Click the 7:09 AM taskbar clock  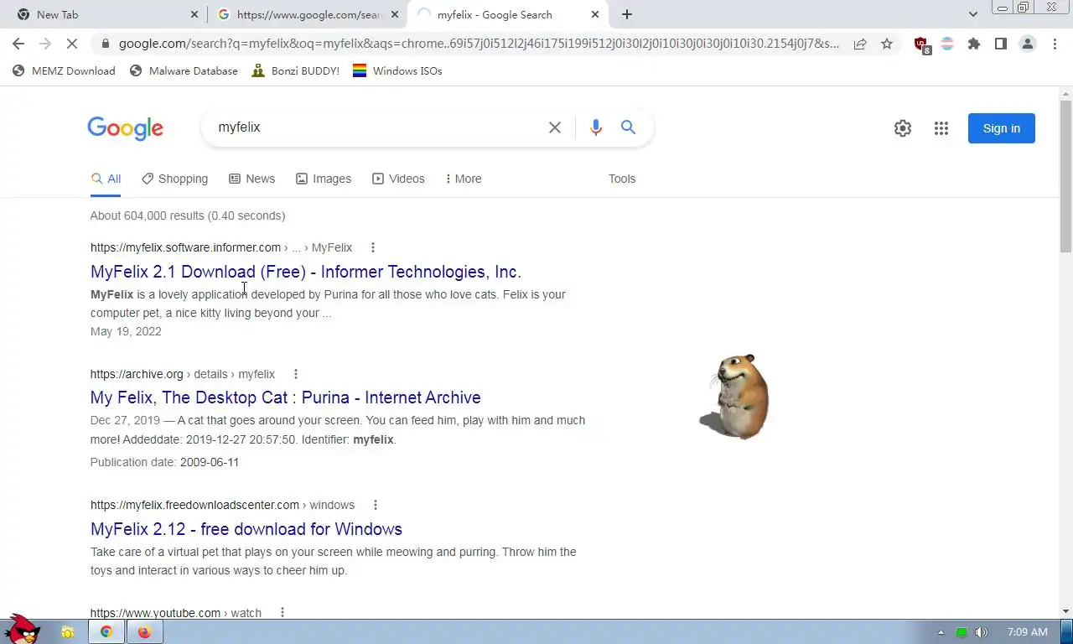tap(1027, 632)
